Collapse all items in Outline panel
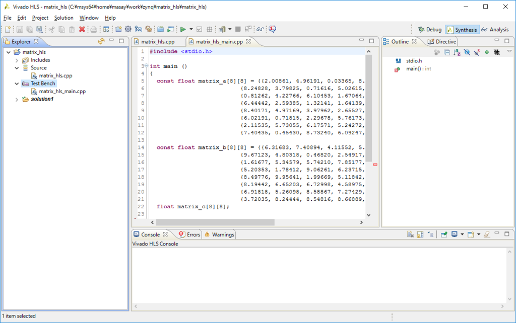This screenshot has width=516, height=323. pos(447,52)
